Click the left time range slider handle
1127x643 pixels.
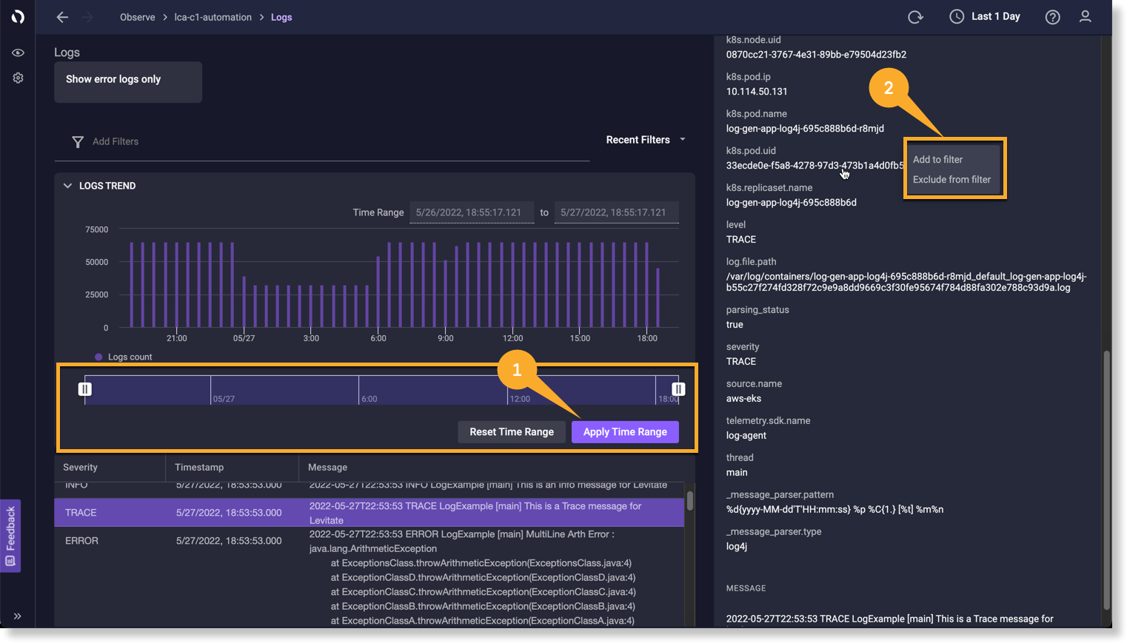tap(85, 389)
